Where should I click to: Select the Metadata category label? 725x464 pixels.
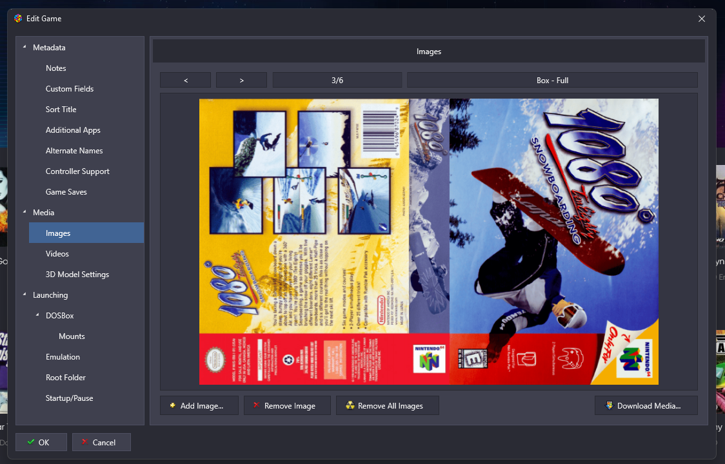(x=49, y=48)
